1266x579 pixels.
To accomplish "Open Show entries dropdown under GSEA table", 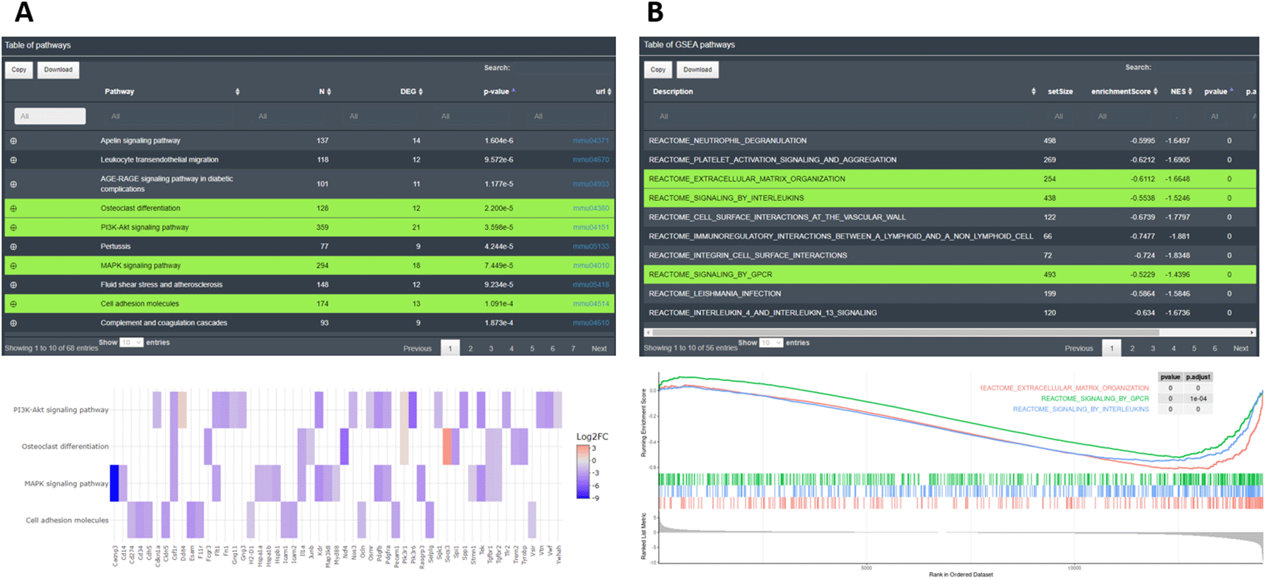I will click(x=771, y=343).
